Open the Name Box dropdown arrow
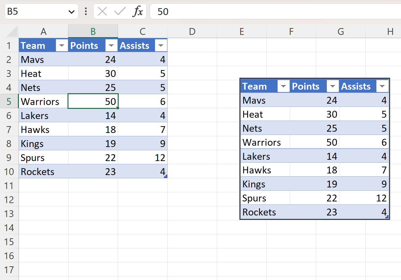The image size is (401, 280). 72,11
